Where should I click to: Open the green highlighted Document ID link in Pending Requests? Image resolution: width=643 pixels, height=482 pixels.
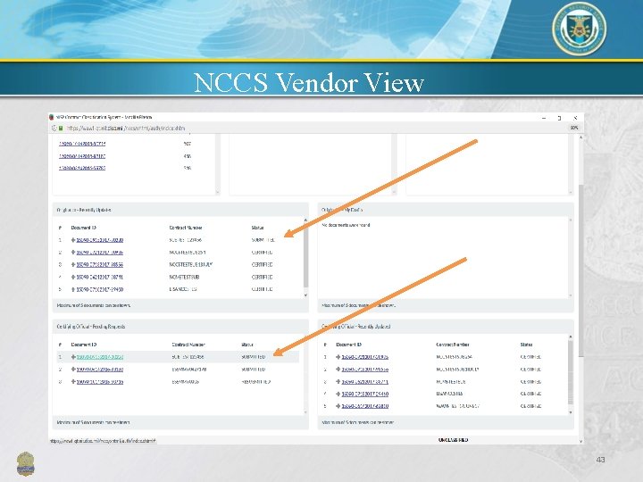100,357
